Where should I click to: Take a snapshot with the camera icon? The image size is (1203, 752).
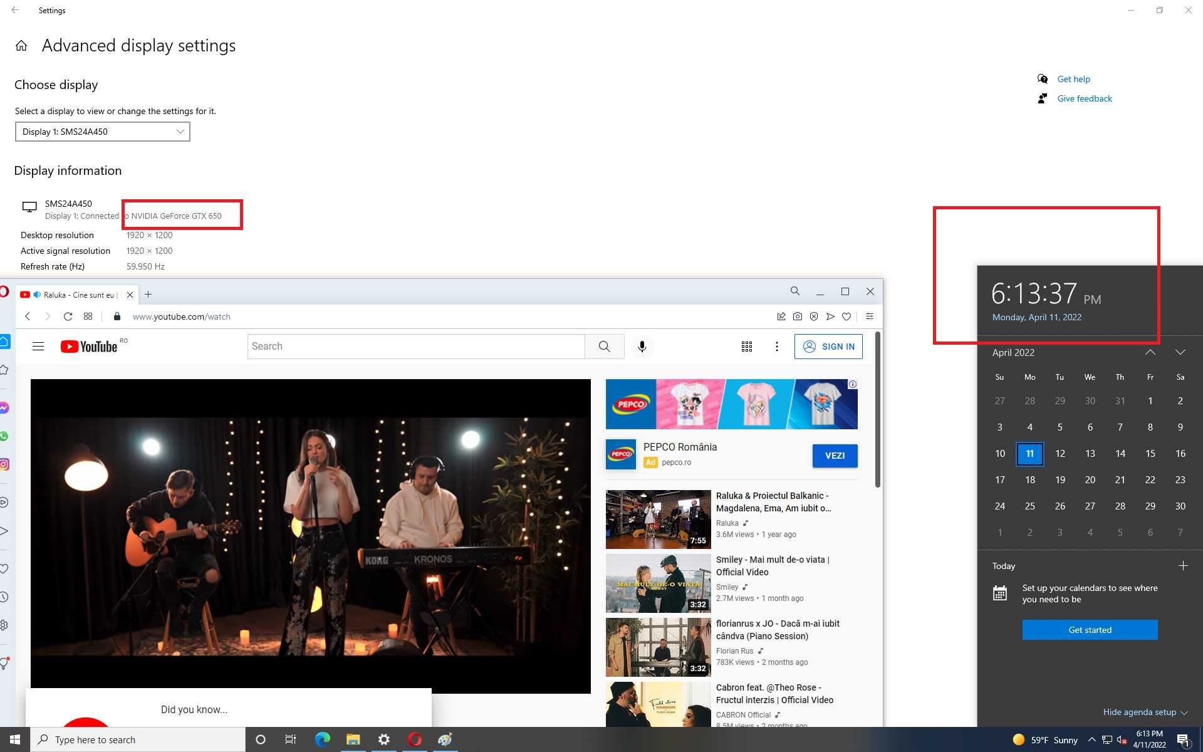(797, 316)
